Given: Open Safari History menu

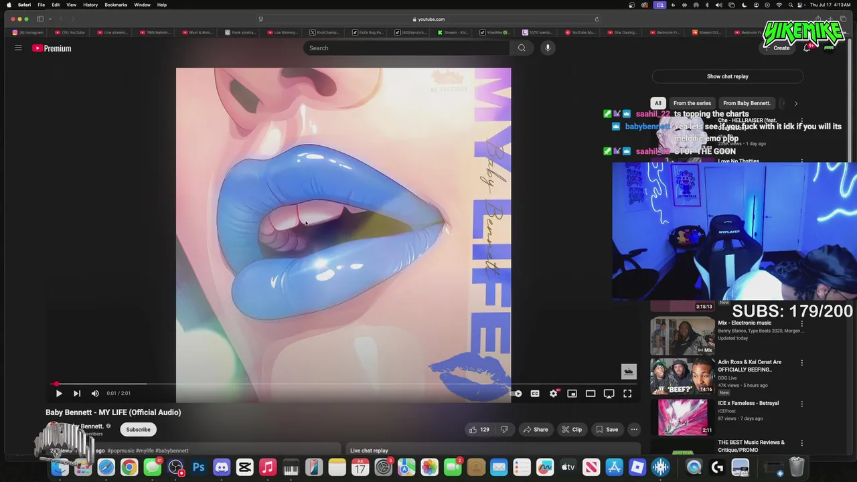Looking at the screenshot, I should point(90,5).
